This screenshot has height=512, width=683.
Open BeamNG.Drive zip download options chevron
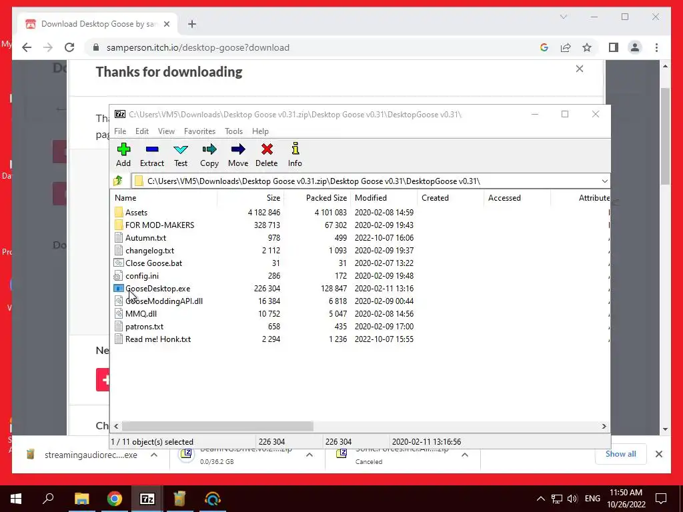[309, 455]
